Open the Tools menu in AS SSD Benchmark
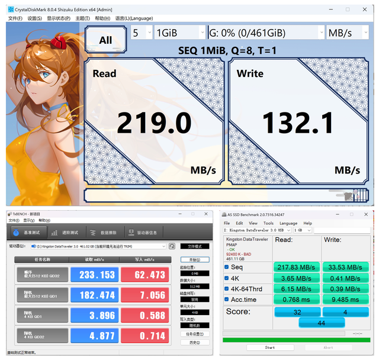 (268, 223)
